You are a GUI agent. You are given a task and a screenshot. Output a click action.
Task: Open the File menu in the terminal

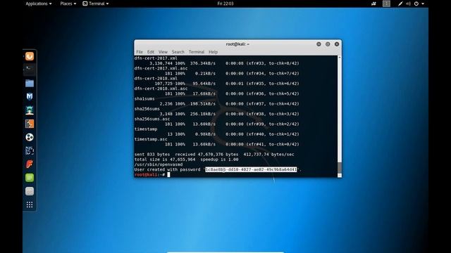[x=140, y=52]
